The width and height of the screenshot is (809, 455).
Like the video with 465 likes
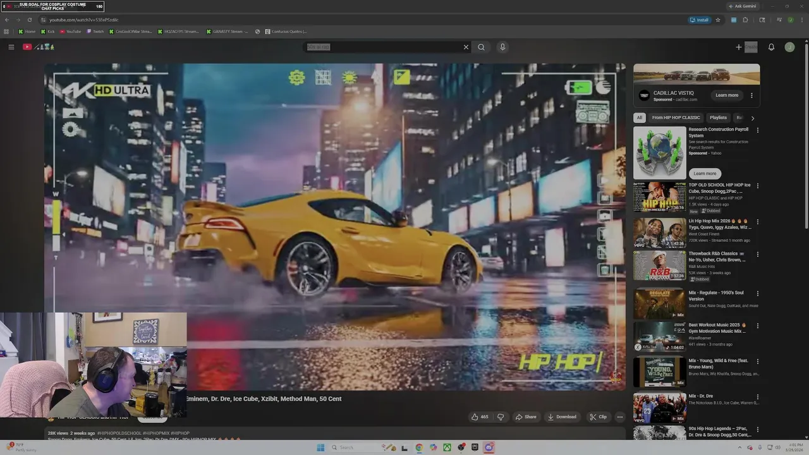click(480, 416)
